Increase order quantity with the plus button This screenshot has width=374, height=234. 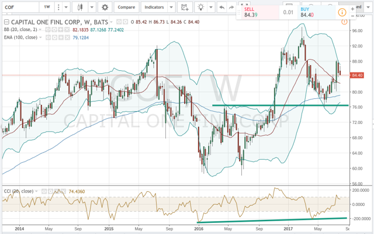tap(352, 9)
